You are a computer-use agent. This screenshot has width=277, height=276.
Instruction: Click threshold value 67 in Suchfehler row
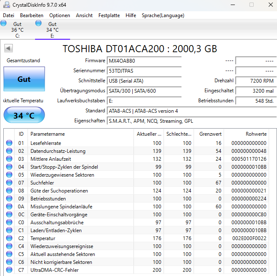point(218,182)
